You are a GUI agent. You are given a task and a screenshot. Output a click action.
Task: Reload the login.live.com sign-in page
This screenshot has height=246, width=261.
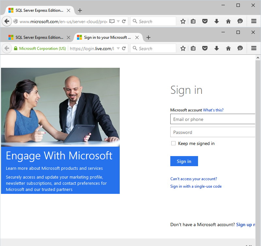(124, 48)
